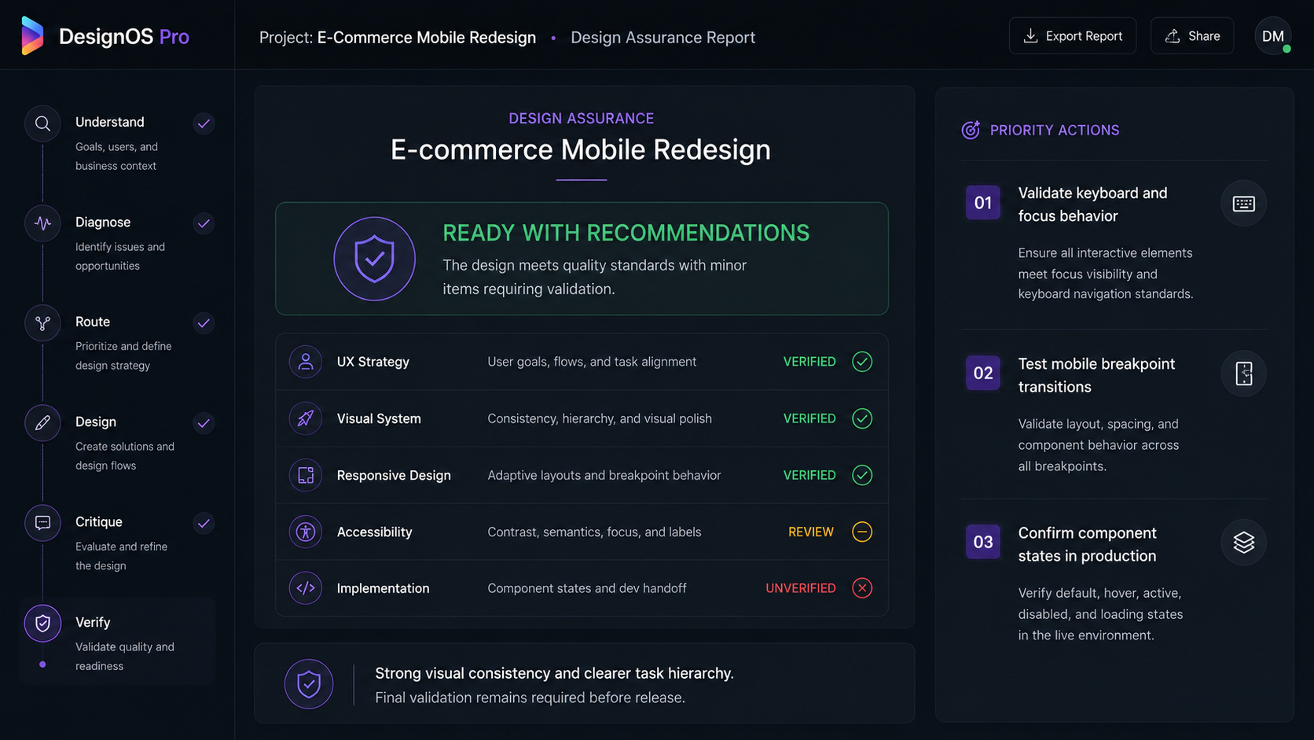Click the Priority Actions target icon

click(971, 130)
